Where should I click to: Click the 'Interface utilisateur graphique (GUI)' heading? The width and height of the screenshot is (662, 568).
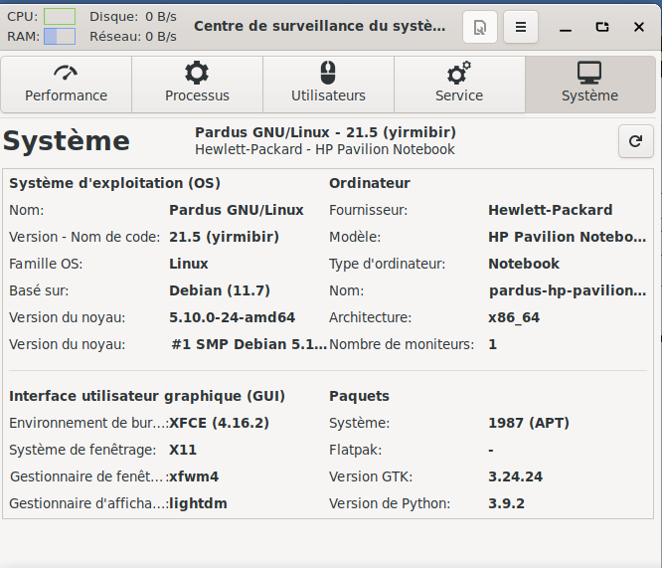147,397
